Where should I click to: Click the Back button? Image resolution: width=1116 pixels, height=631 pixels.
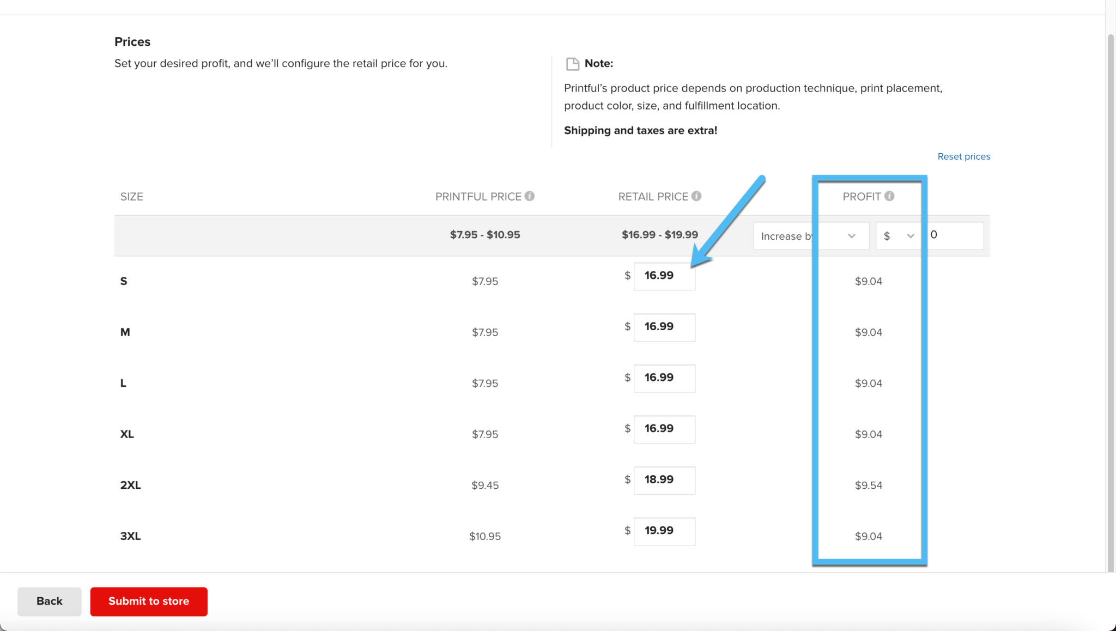point(49,601)
